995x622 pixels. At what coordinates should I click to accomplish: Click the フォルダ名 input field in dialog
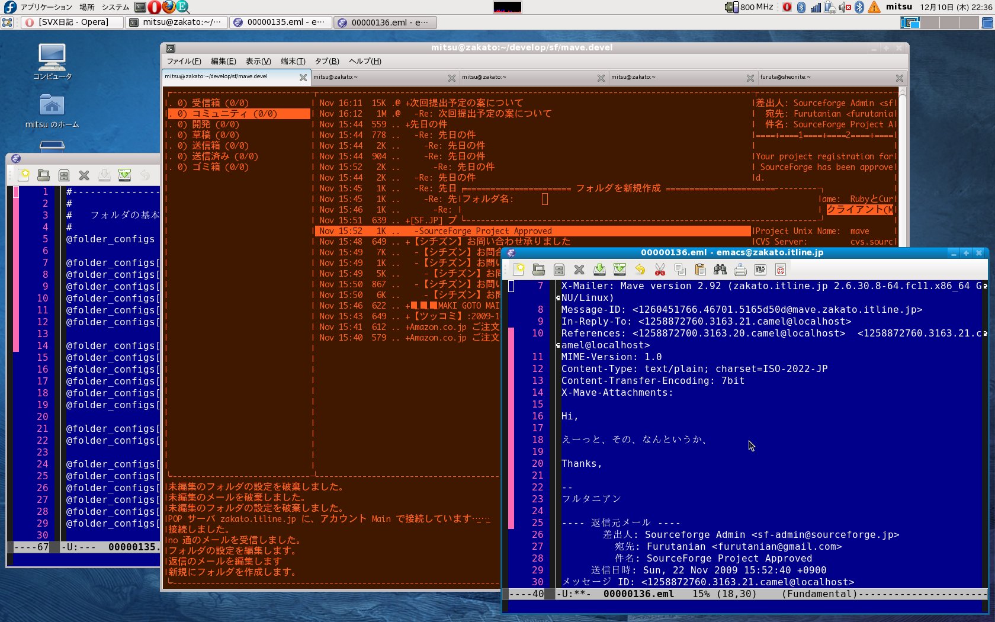[545, 199]
